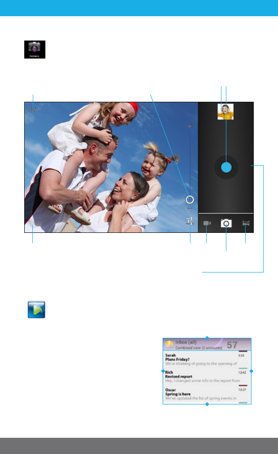Image resolution: width=278 pixels, height=454 pixels.
Task: Tap the zoom in plus sign
Action: pos(190,126)
